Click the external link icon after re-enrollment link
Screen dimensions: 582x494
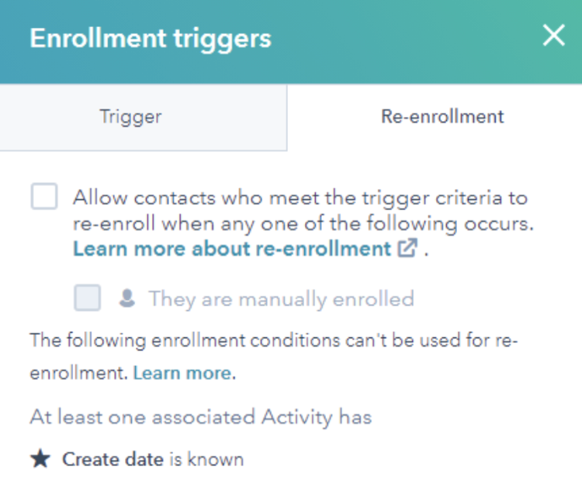pos(408,249)
